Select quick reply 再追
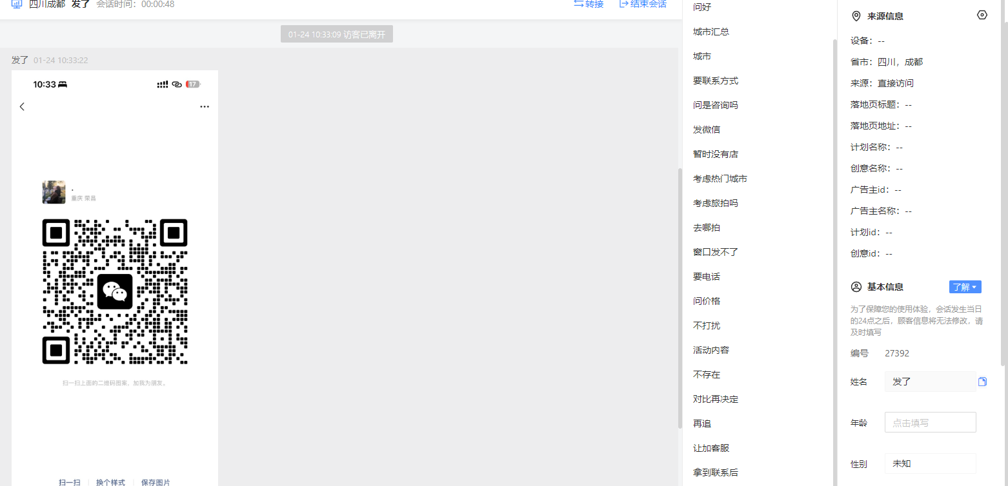 702,423
